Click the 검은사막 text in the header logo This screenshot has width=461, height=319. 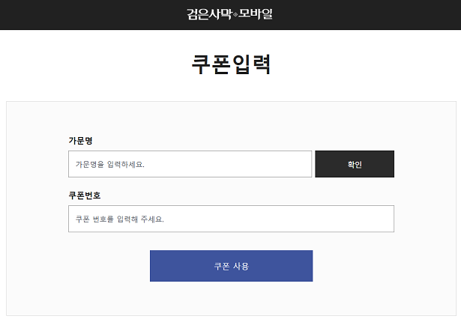[210, 13]
